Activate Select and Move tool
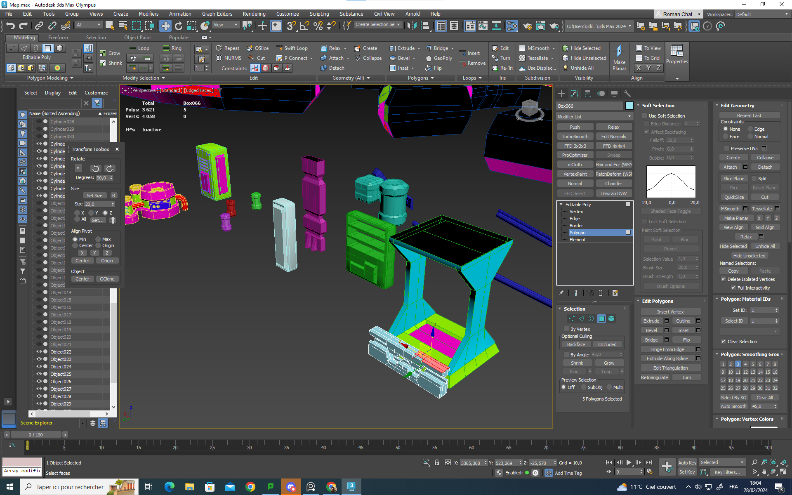792x495 pixels. 165,26
